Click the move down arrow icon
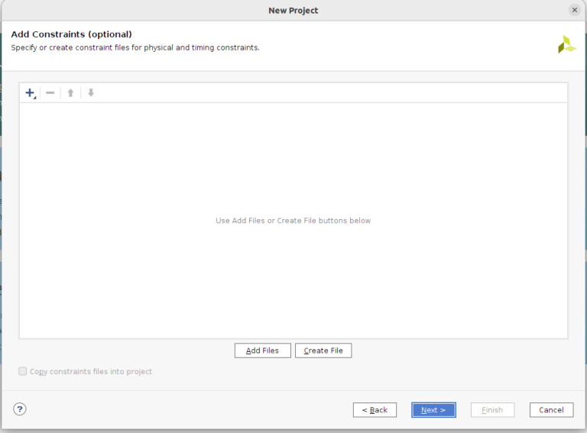 (x=90, y=93)
